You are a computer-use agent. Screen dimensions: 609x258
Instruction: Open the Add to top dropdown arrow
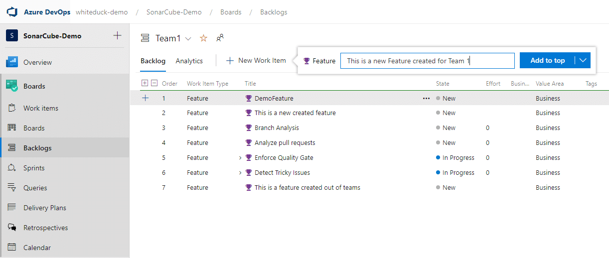click(x=583, y=60)
